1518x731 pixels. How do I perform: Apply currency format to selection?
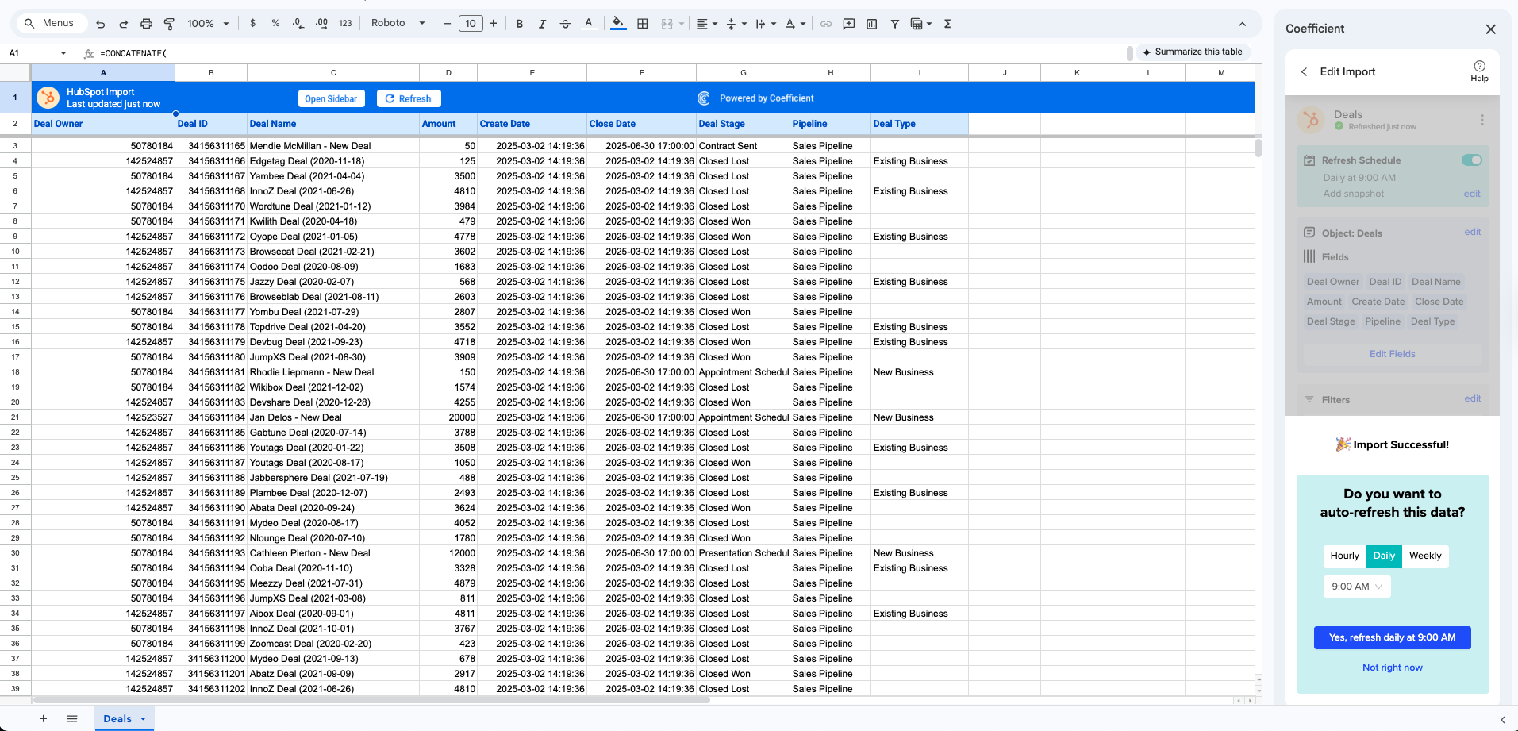252,23
